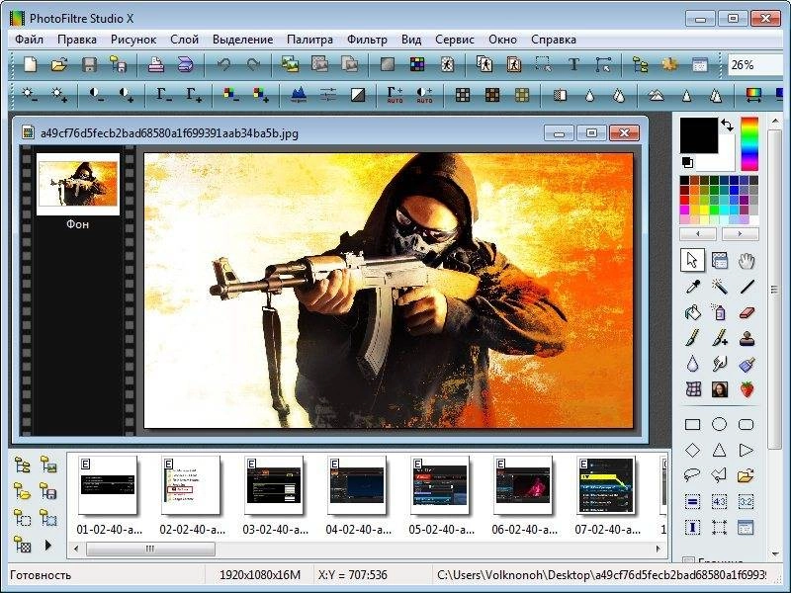Viewport: 791px width, 593px height.
Task: Activate the selection arrow tool
Action: coord(693,261)
